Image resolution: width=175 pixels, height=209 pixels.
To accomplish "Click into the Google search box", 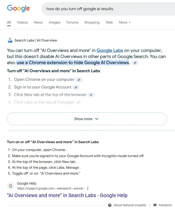I will point(108,9).
